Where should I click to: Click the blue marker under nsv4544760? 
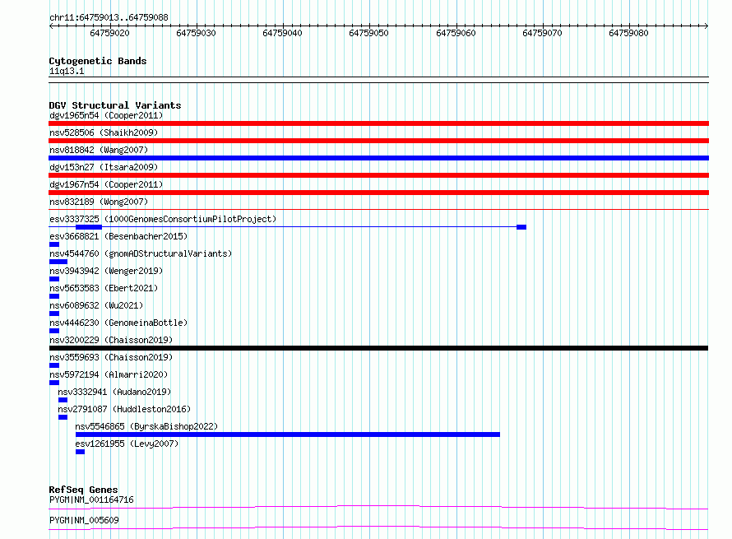58,262
